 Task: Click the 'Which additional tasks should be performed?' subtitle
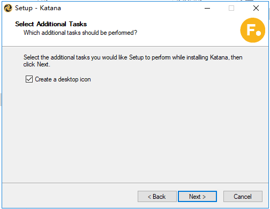point(80,33)
